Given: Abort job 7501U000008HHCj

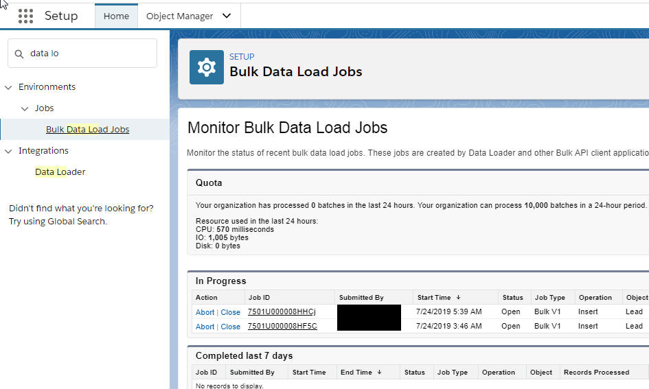Looking at the screenshot, I should coord(205,312).
